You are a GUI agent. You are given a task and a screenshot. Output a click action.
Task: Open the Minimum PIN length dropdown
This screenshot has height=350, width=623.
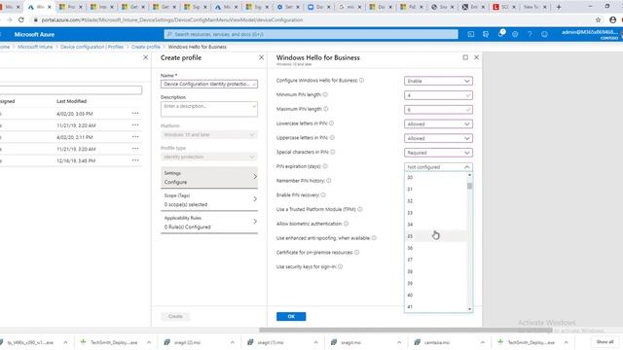click(438, 95)
